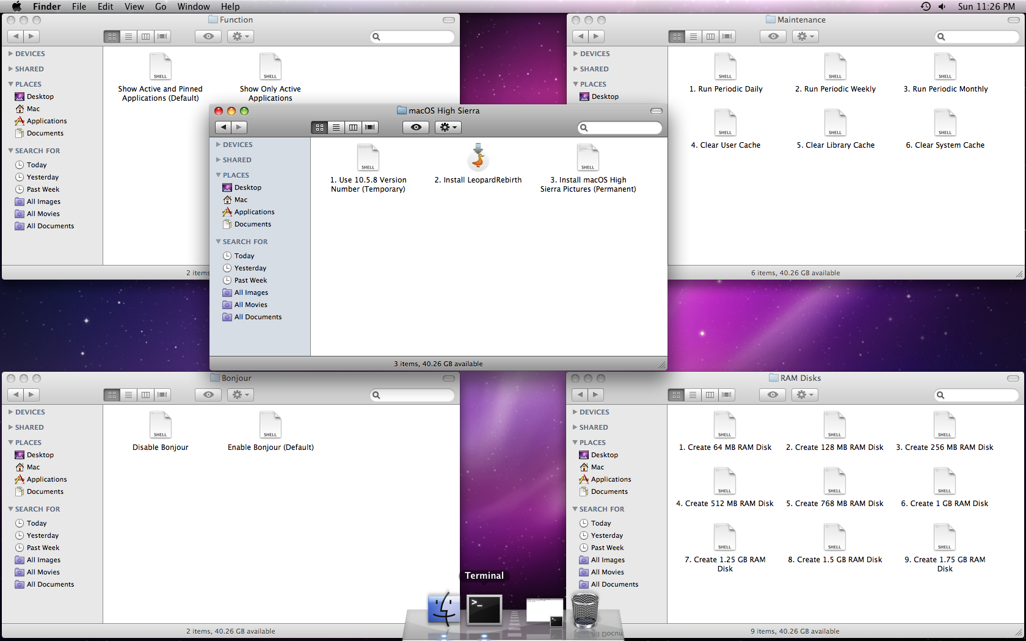Collapse PLACES in macOS High Sierra sidebar
This screenshot has height=641, width=1026.
218,175
